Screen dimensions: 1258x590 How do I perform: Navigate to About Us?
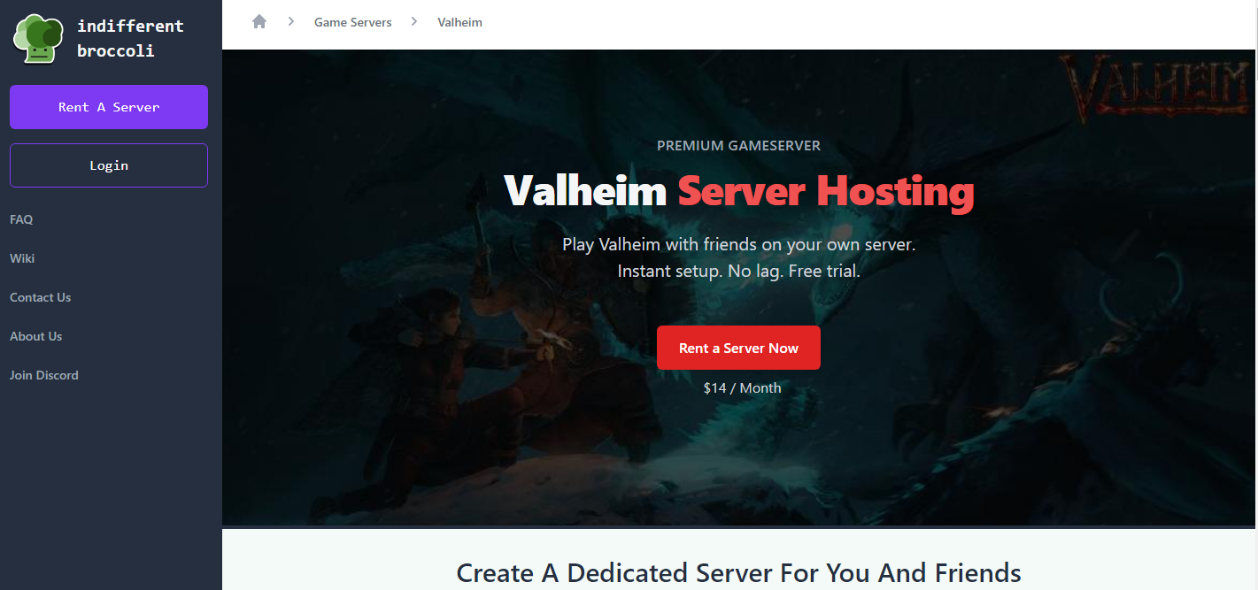[36, 336]
